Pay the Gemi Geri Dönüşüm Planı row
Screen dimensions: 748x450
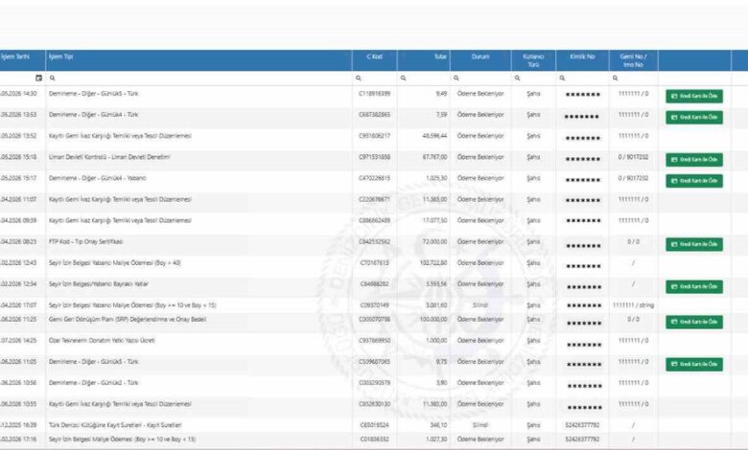pos(694,322)
